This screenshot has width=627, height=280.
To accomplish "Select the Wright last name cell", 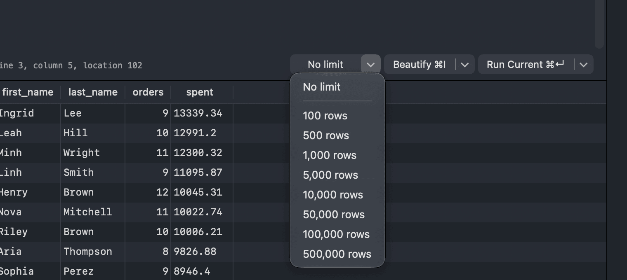I will click(93, 153).
